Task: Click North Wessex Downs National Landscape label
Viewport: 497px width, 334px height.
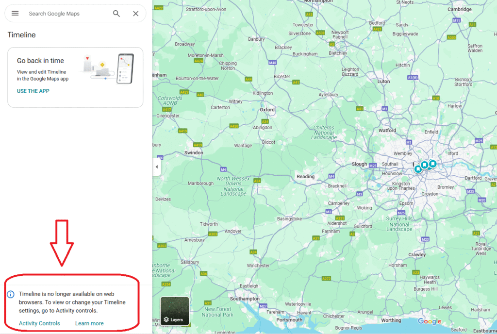Action: click(233, 186)
